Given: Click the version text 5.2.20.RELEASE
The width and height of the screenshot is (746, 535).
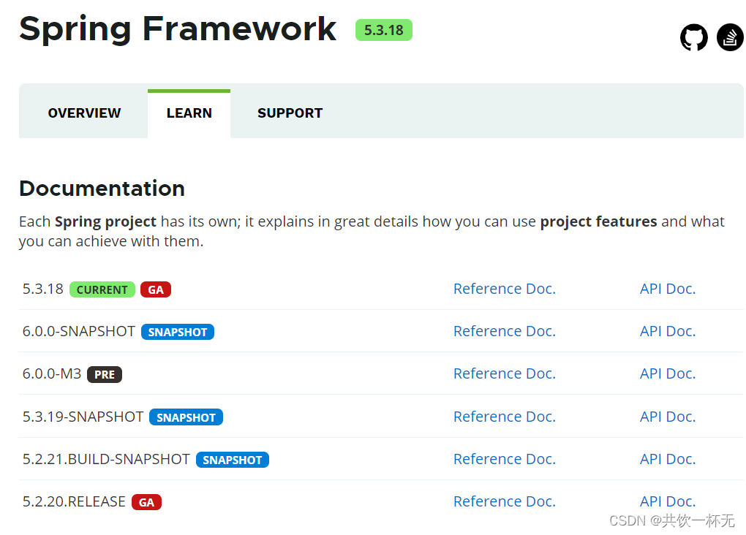Looking at the screenshot, I should tap(74, 501).
